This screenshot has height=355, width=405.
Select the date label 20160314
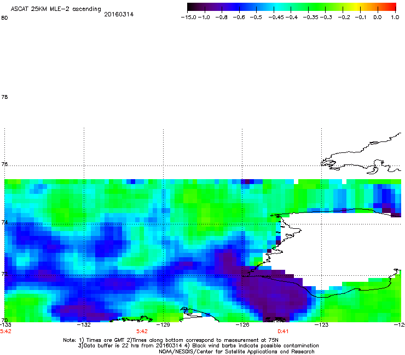pyautogui.click(x=119, y=14)
